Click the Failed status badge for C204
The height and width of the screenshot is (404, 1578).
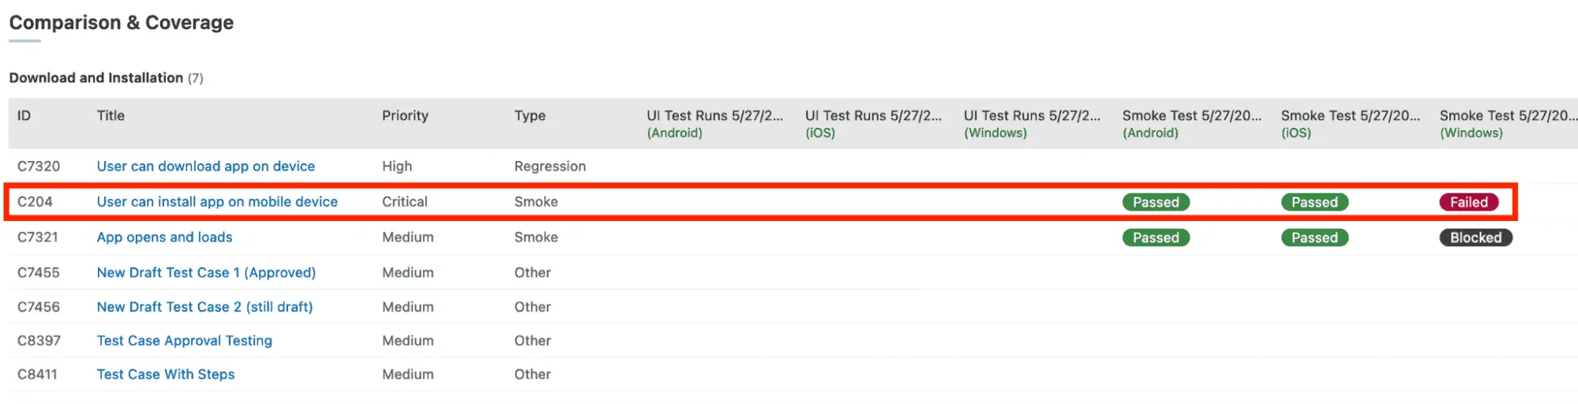coord(1468,202)
